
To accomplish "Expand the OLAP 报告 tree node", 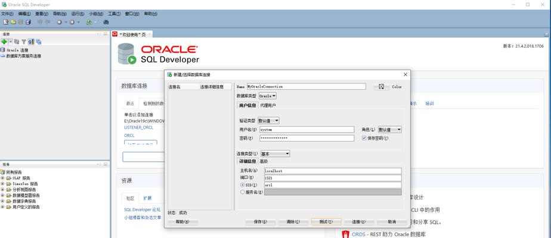I will (2, 178).
